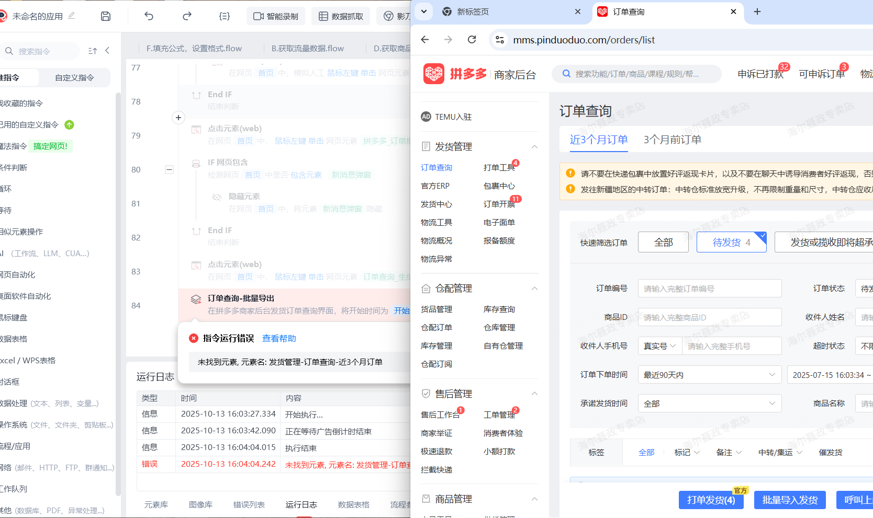Open 申诉已打款 notifications

[x=760, y=74]
